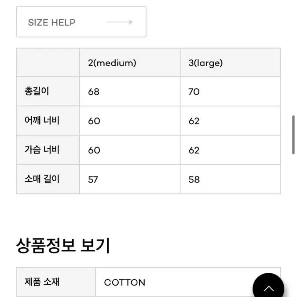297x297 pixels.
Task: Click the SIZE HELP text label
Action: 52,22
